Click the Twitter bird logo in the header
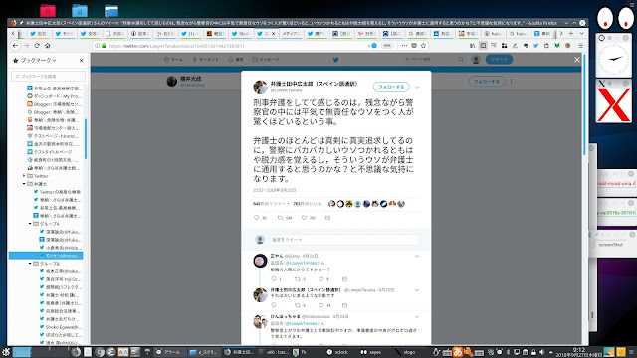This screenshot has width=637, height=358. pos(336,60)
